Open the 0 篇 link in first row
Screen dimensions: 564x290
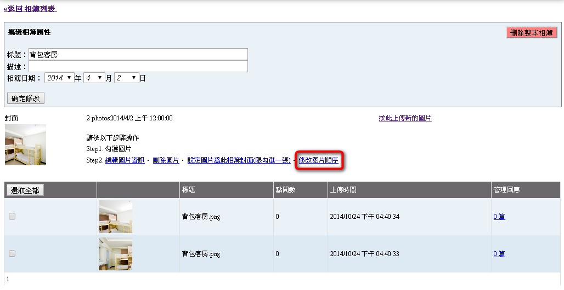click(x=499, y=217)
